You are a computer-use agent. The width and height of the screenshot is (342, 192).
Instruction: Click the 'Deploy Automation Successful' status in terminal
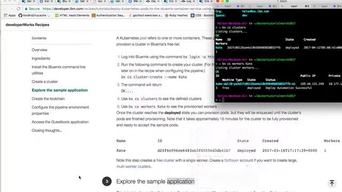pos(289,88)
